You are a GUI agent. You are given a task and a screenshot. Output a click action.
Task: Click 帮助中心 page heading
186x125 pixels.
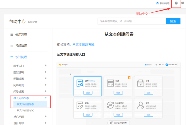[x=17, y=22]
